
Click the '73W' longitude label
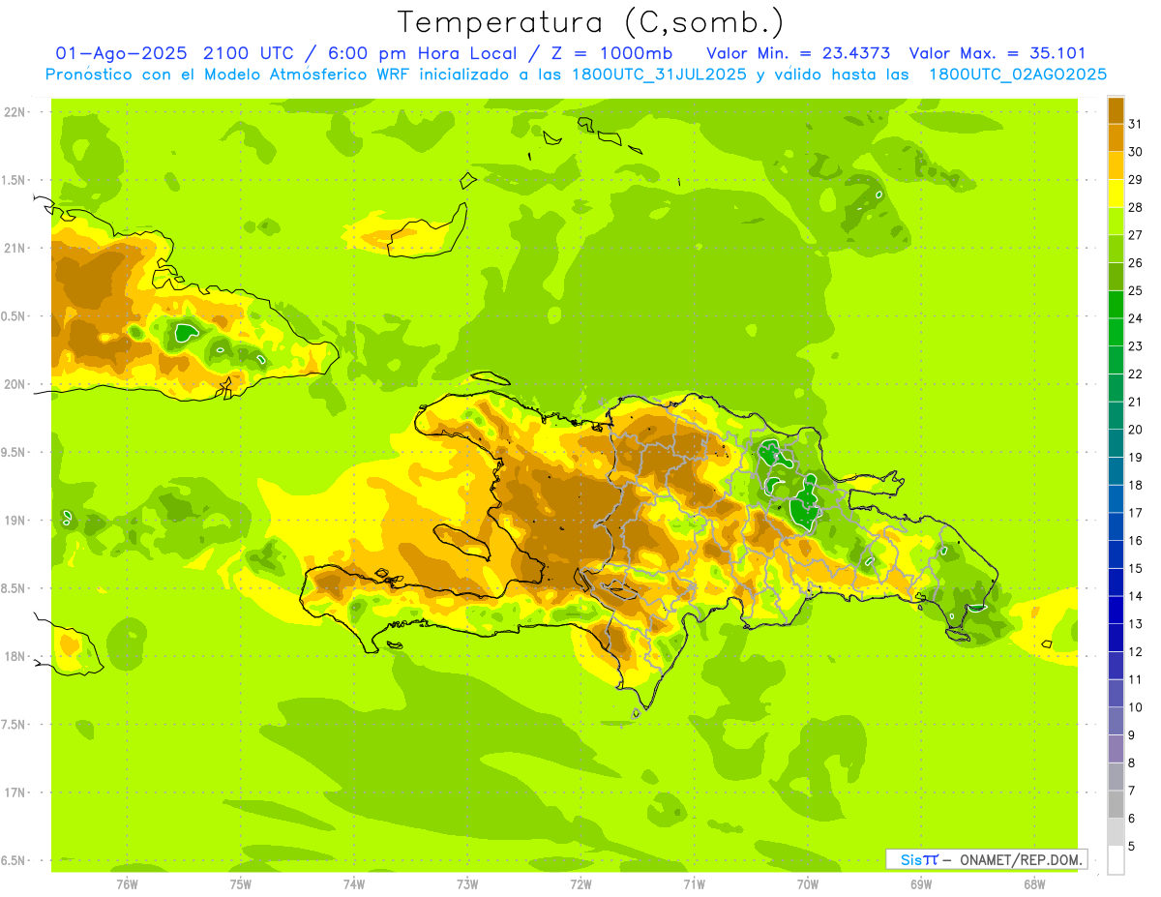(467, 883)
